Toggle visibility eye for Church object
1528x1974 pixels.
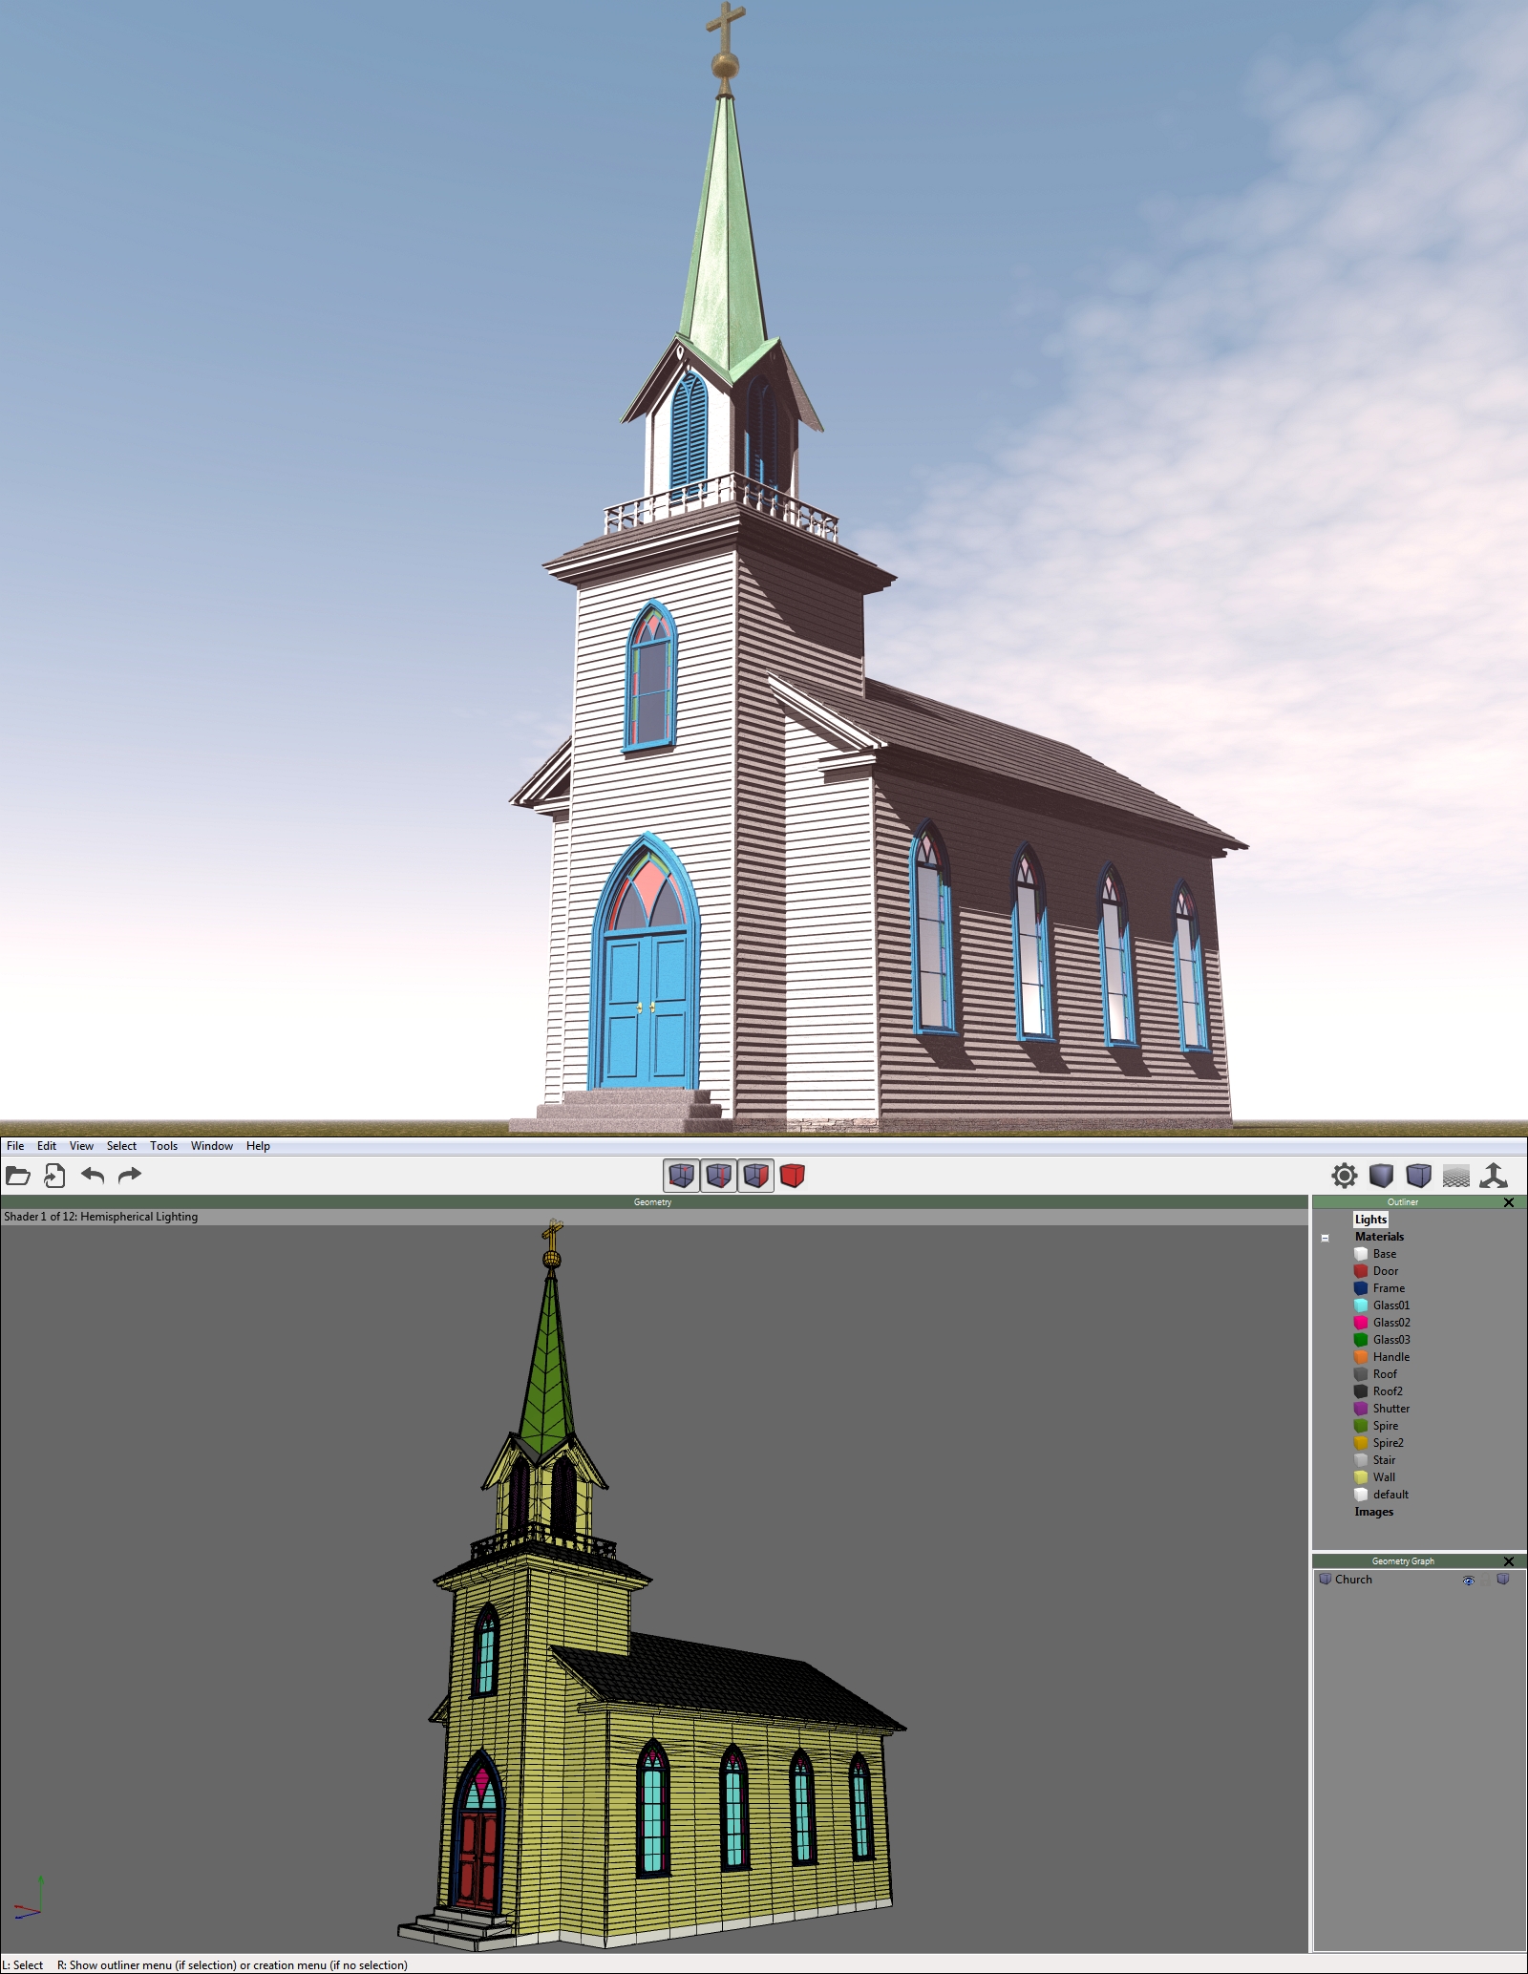click(1469, 1581)
